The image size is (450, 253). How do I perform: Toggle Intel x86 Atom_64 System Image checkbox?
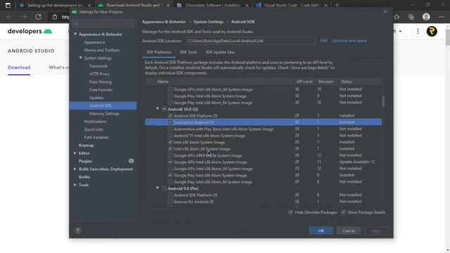tap(170, 148)
